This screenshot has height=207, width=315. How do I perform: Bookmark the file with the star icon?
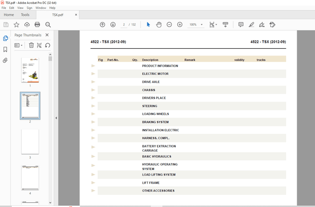pyautogui.click(x=16, y=25)
